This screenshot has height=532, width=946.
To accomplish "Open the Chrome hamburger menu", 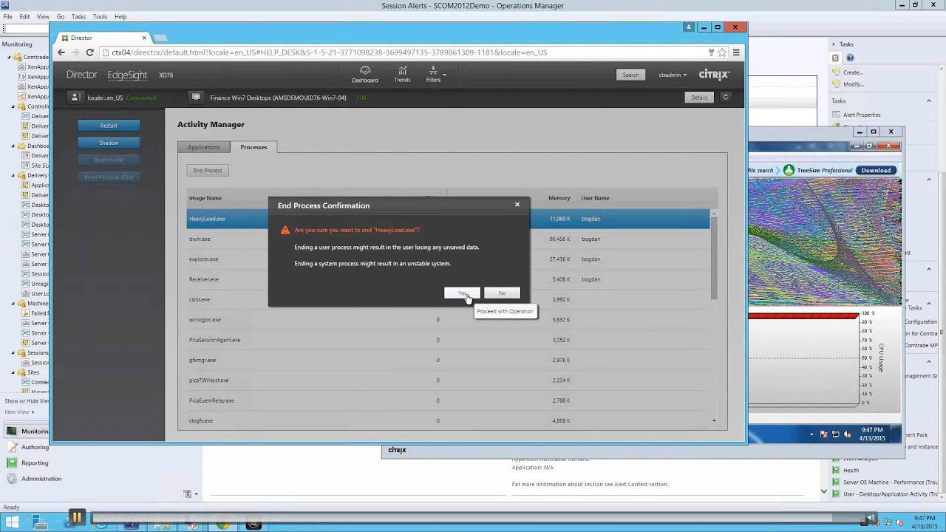I will pyautogui.click(x=736, y=52).
